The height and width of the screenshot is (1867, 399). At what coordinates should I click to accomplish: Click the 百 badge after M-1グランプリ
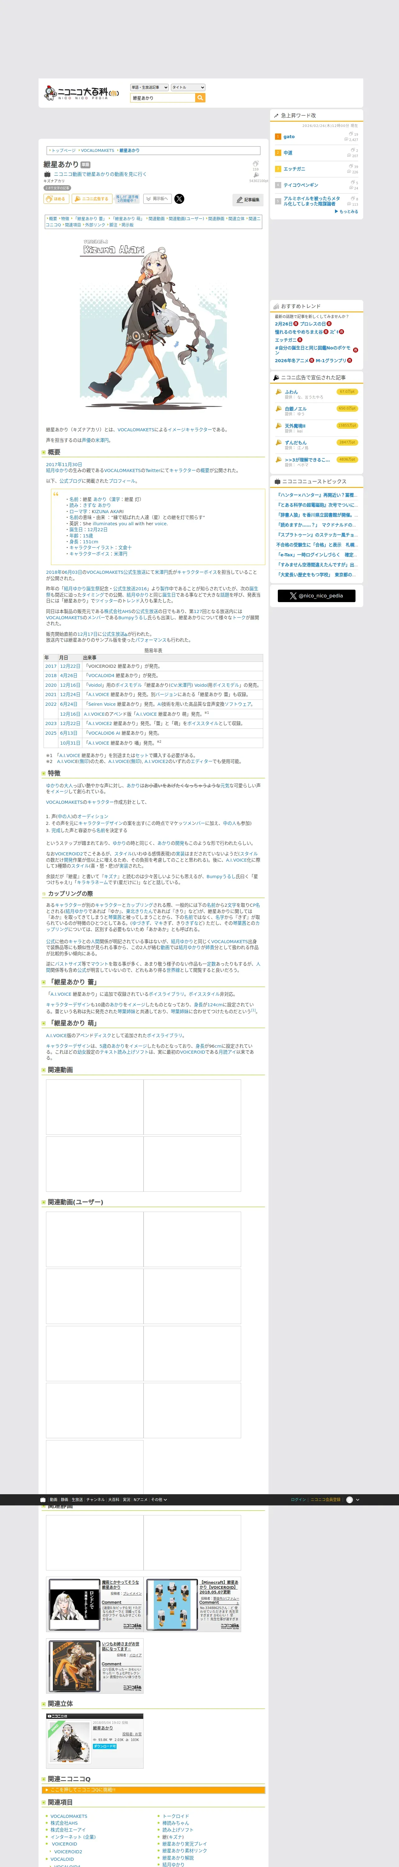(x=350, y=360)
